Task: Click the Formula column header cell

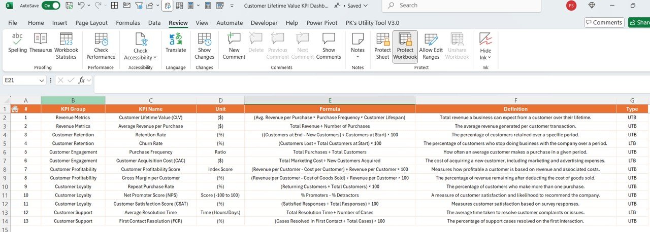Action: click(x=330, y=109)
